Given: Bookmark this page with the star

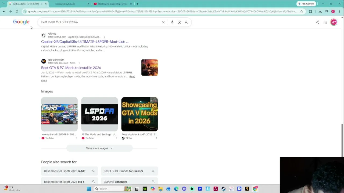Looking at the screenshot, I should [301, 12].
